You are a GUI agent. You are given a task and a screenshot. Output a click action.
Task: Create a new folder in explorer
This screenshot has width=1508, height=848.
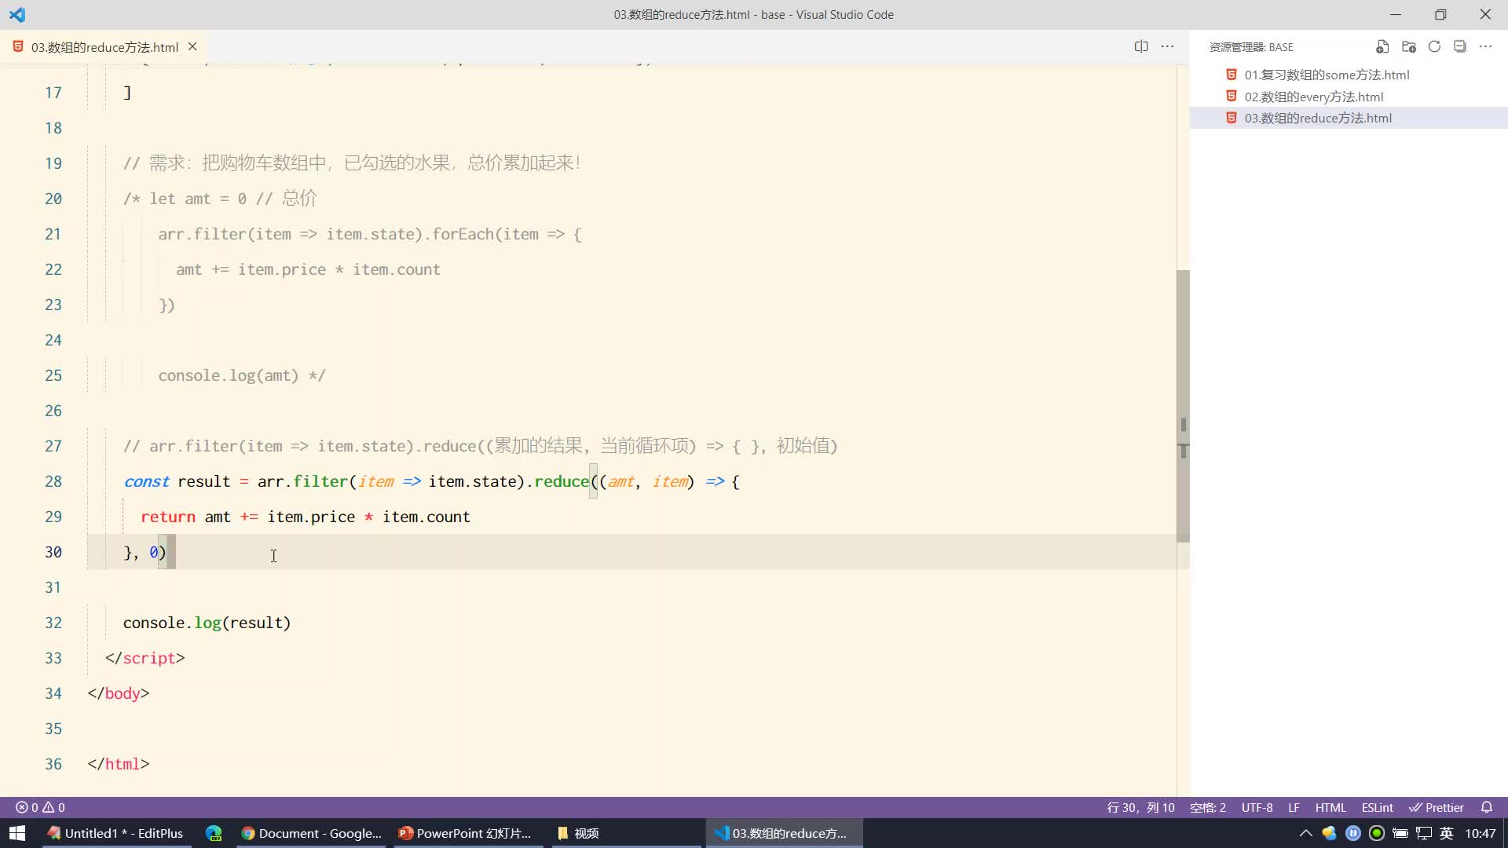pos(1408,47)
